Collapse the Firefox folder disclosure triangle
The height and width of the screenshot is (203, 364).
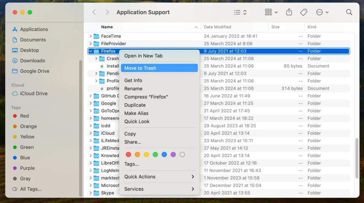[91, 51]
